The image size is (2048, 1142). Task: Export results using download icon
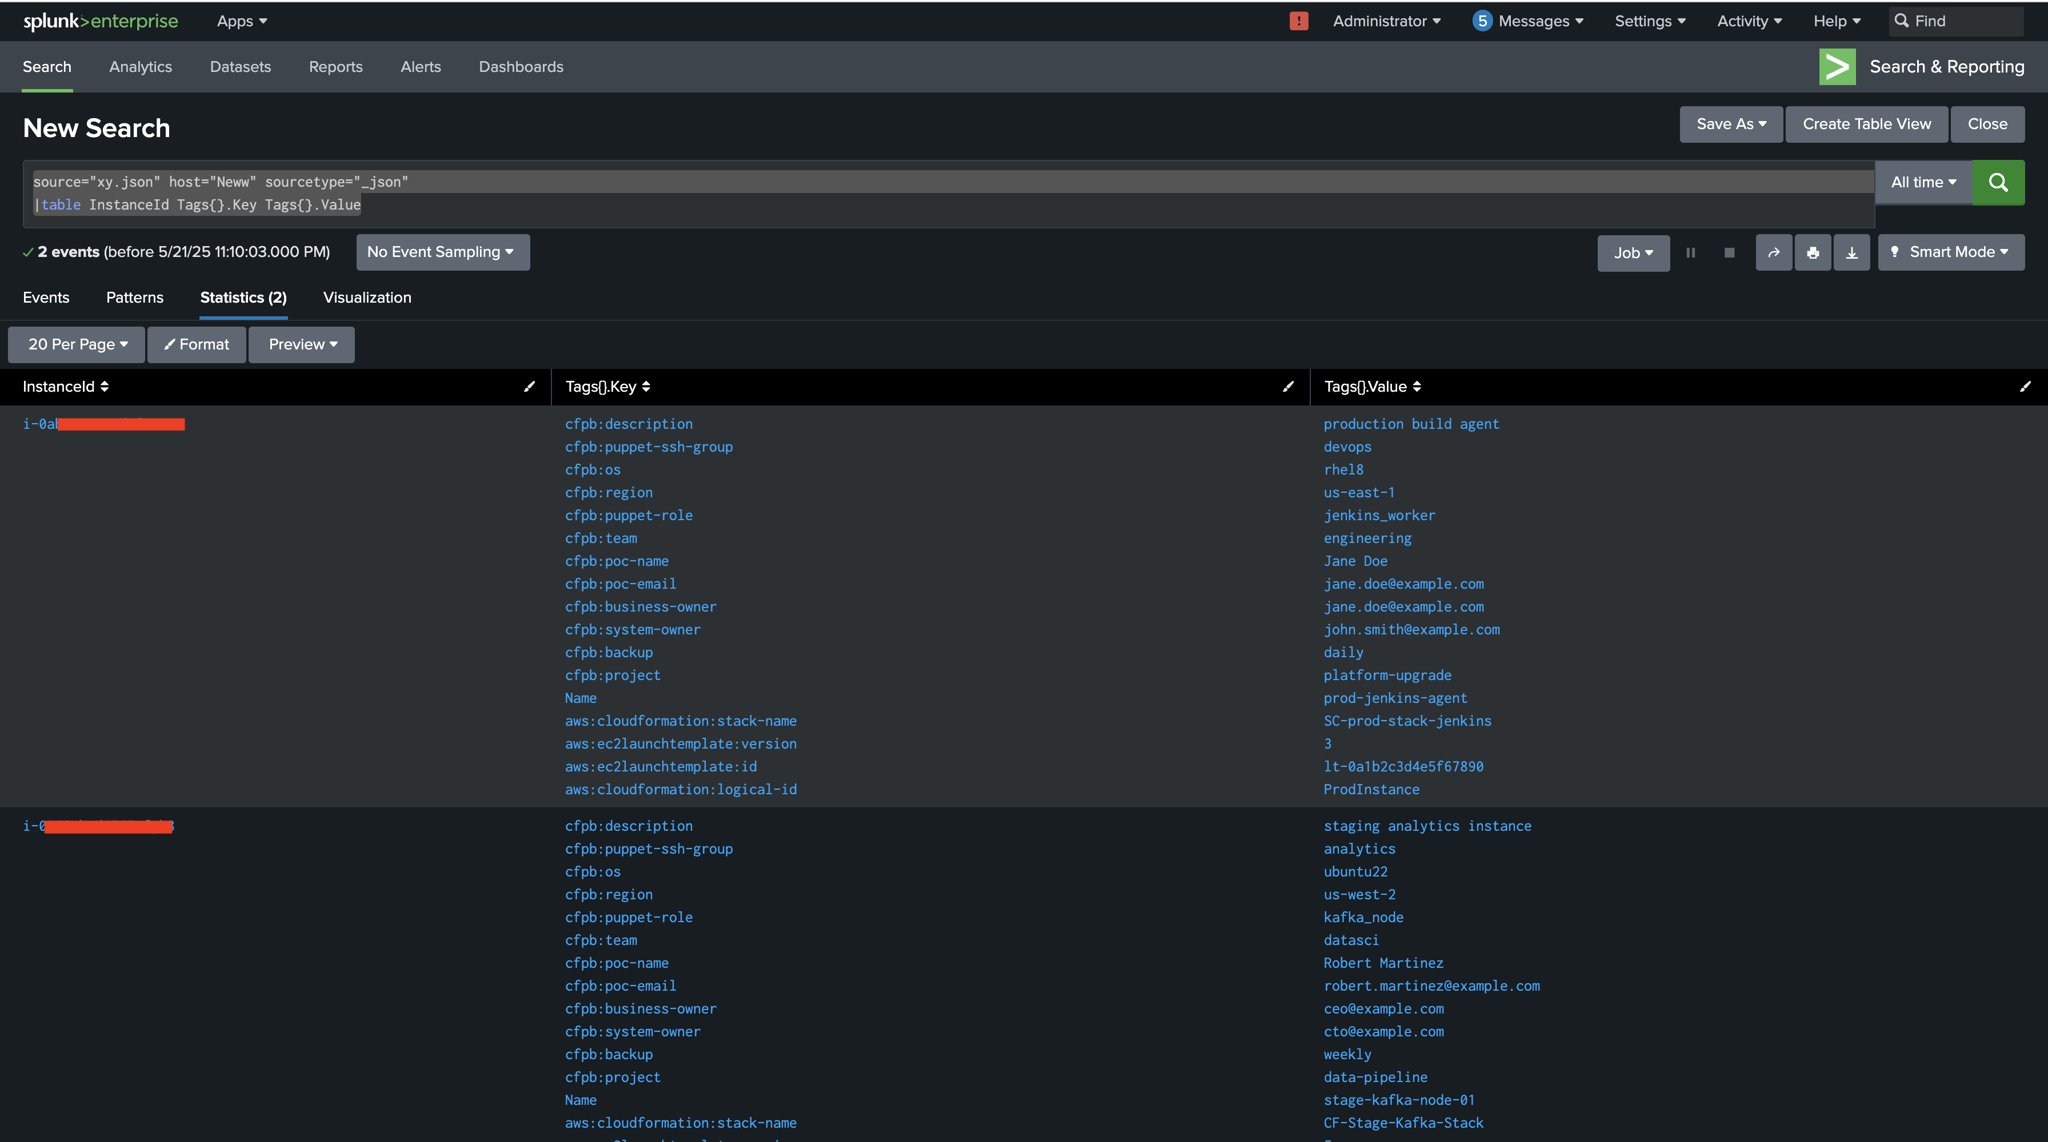coord(1851,252)
